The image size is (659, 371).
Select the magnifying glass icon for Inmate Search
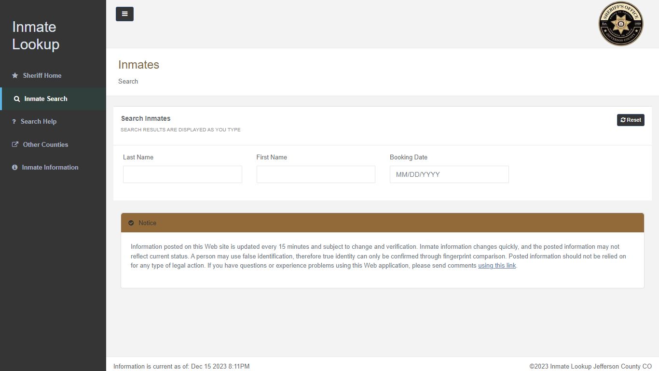[16, 99]
